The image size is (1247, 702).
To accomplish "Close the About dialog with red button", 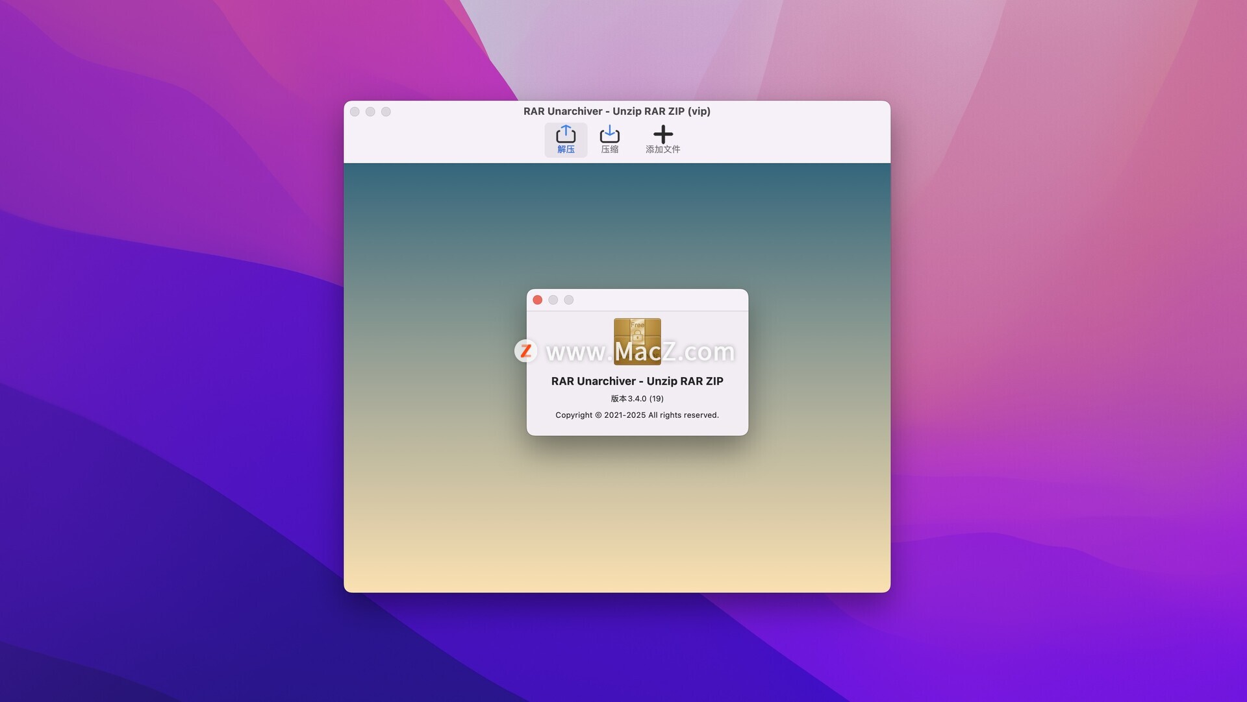I will coord(537,300).
